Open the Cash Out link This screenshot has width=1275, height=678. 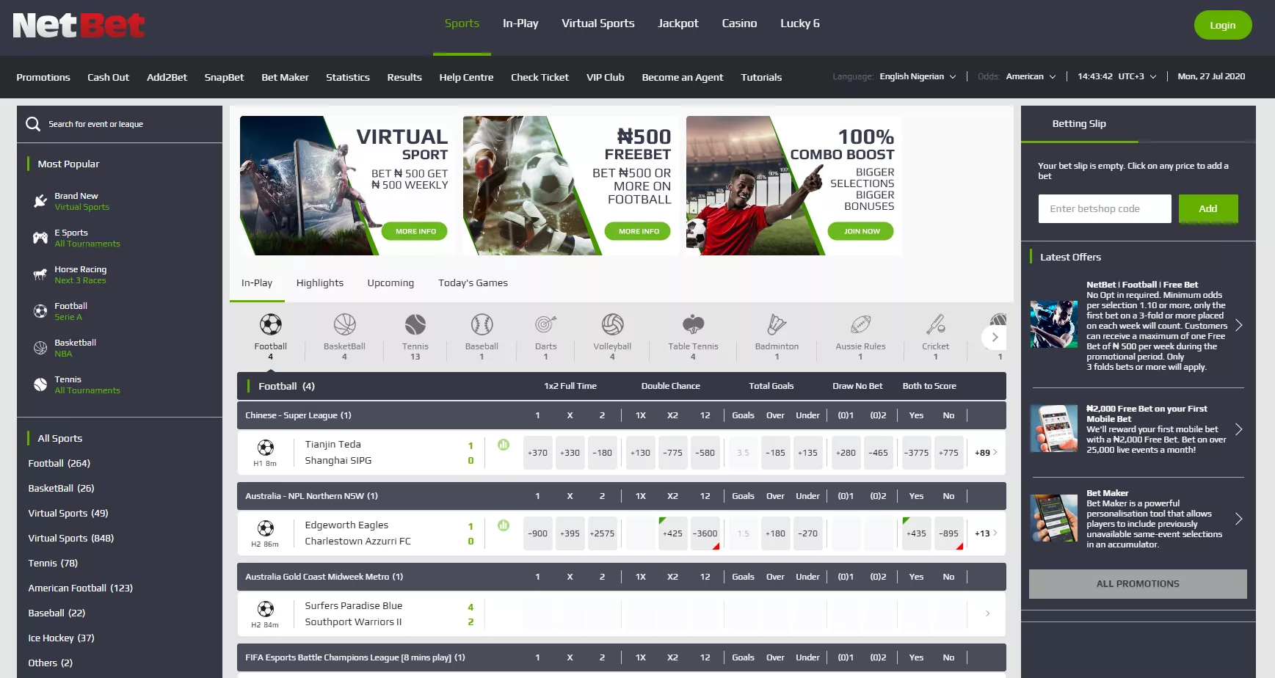[x=109, y=77]
